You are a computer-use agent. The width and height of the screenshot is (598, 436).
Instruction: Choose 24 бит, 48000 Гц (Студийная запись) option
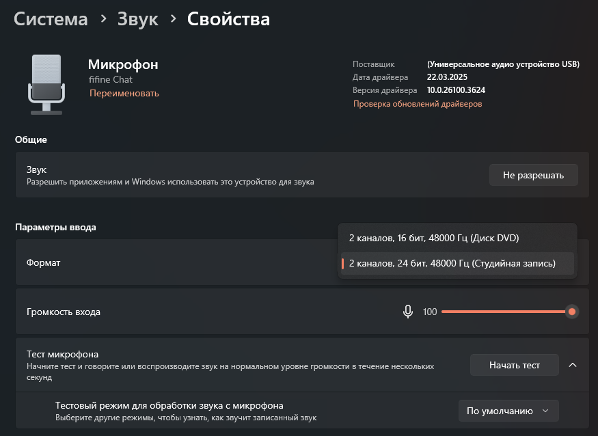[x=452, y=263]
